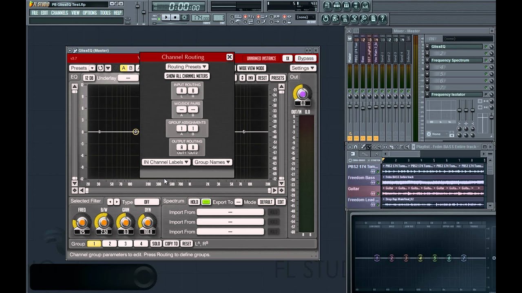Toggle the green enable light for GlissEQ mixer slot
This screenshot has width=522, height=293.
pos(486,46)
